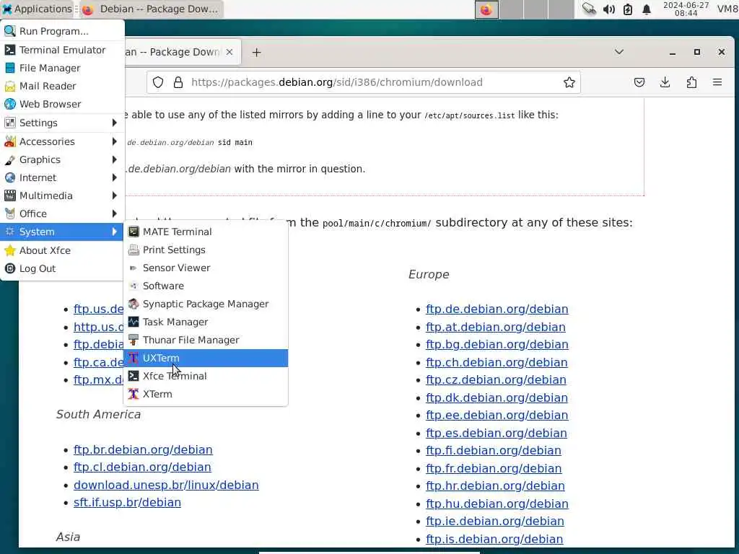This screenshot has width=739, height=554.
Task: Launch Web Browser from menu
Action: point(62,104)
